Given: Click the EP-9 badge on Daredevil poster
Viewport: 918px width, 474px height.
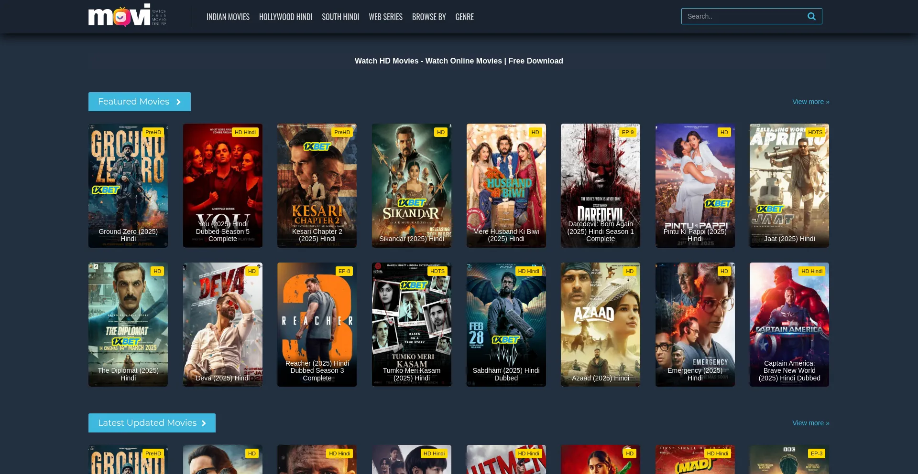Looking at the screenshot, I should (628, 132).
